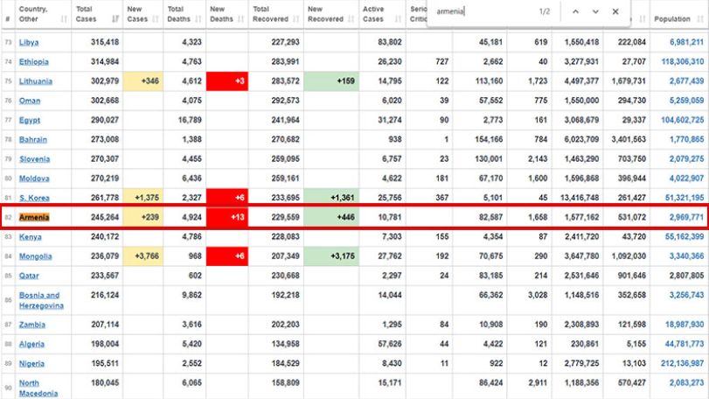Sort by Country, Other column
The image size is (709, 399).
coord(43,14)
